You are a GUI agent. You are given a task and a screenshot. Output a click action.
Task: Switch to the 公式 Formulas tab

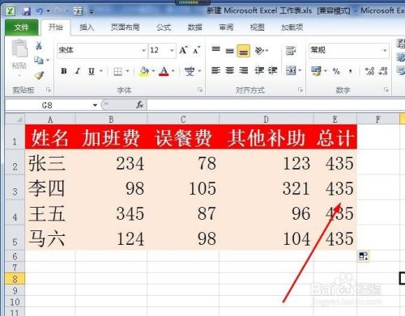[164, 27]
